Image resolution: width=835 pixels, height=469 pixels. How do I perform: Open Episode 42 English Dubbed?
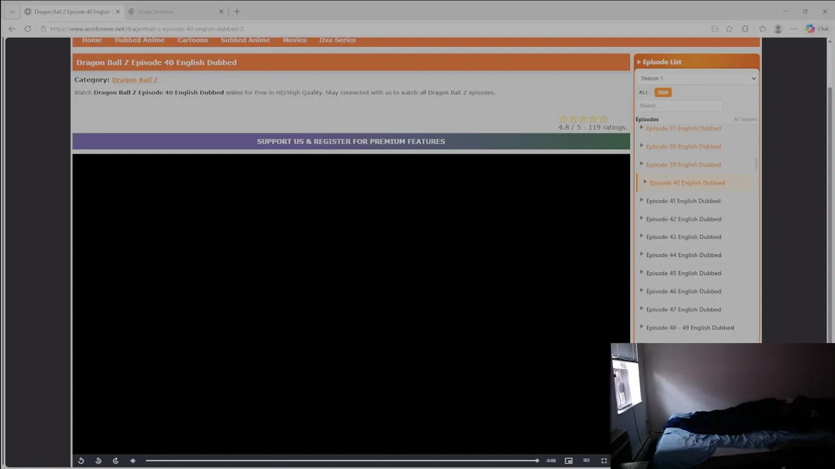[683, 220]
